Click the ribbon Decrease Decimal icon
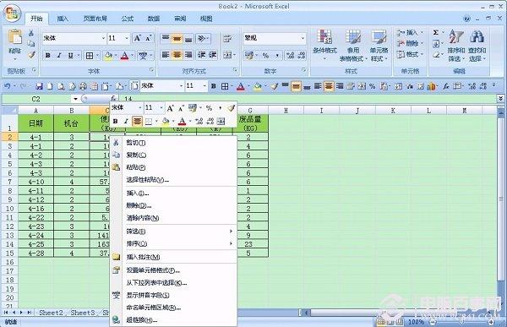507x327 pixels. pos(302,55)
